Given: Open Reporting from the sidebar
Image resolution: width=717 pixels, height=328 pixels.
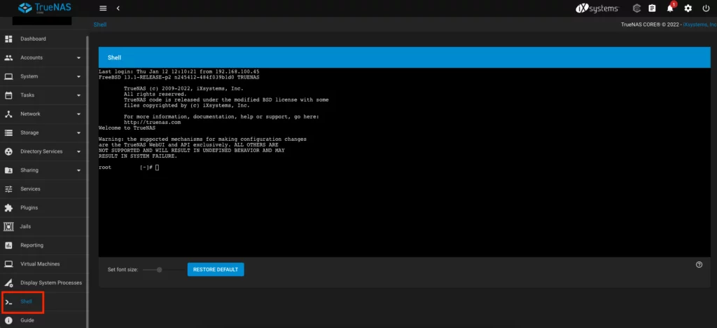Looking at the screenshot, I should pos(43,245).
